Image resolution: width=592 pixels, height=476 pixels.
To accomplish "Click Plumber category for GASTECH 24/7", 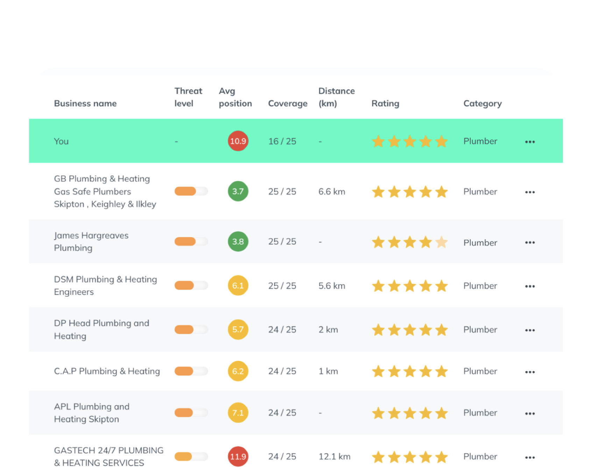I will click(480, 456).
